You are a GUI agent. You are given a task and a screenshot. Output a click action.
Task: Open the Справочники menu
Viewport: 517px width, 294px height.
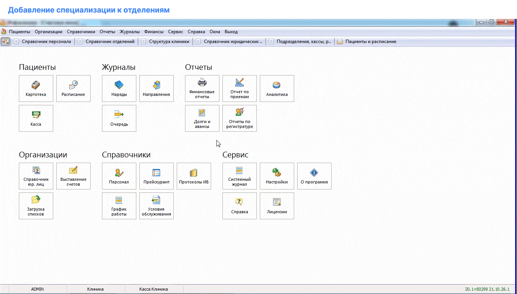(x=81, y=32)
